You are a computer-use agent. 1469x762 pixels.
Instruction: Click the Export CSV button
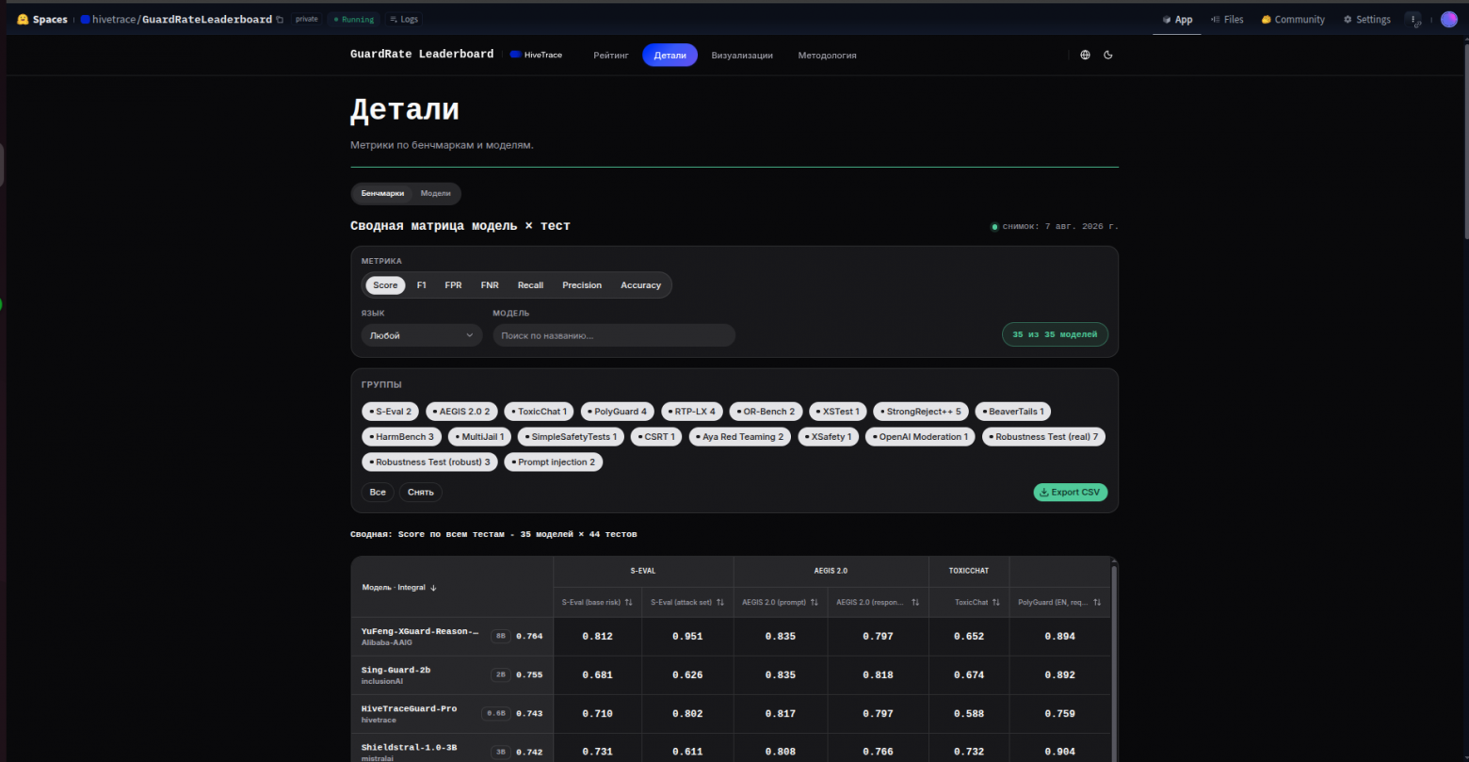coord(1071,493)
